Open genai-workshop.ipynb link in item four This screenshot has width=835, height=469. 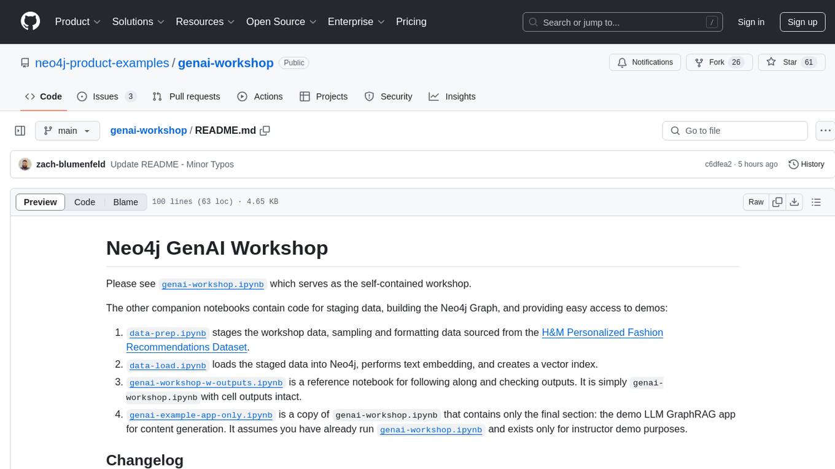click(x=431, y=430)
